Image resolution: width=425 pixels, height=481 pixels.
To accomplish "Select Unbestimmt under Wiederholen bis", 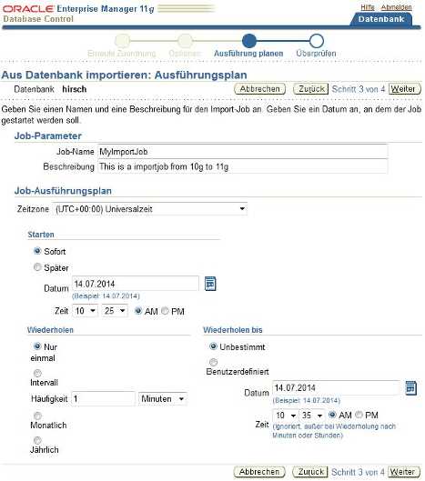I will pyautogui.click(x=213, y=346).
